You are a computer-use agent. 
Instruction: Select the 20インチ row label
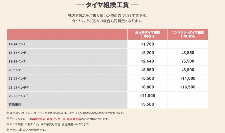coord(15,70)
